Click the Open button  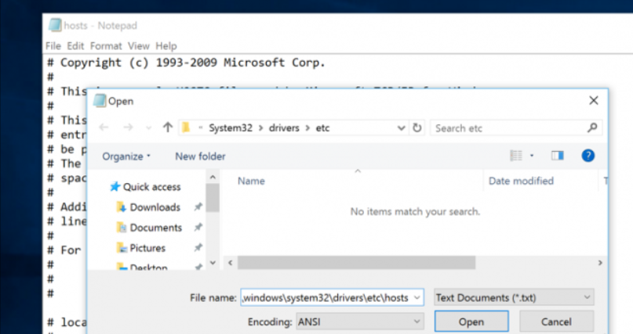coord(471,321)
